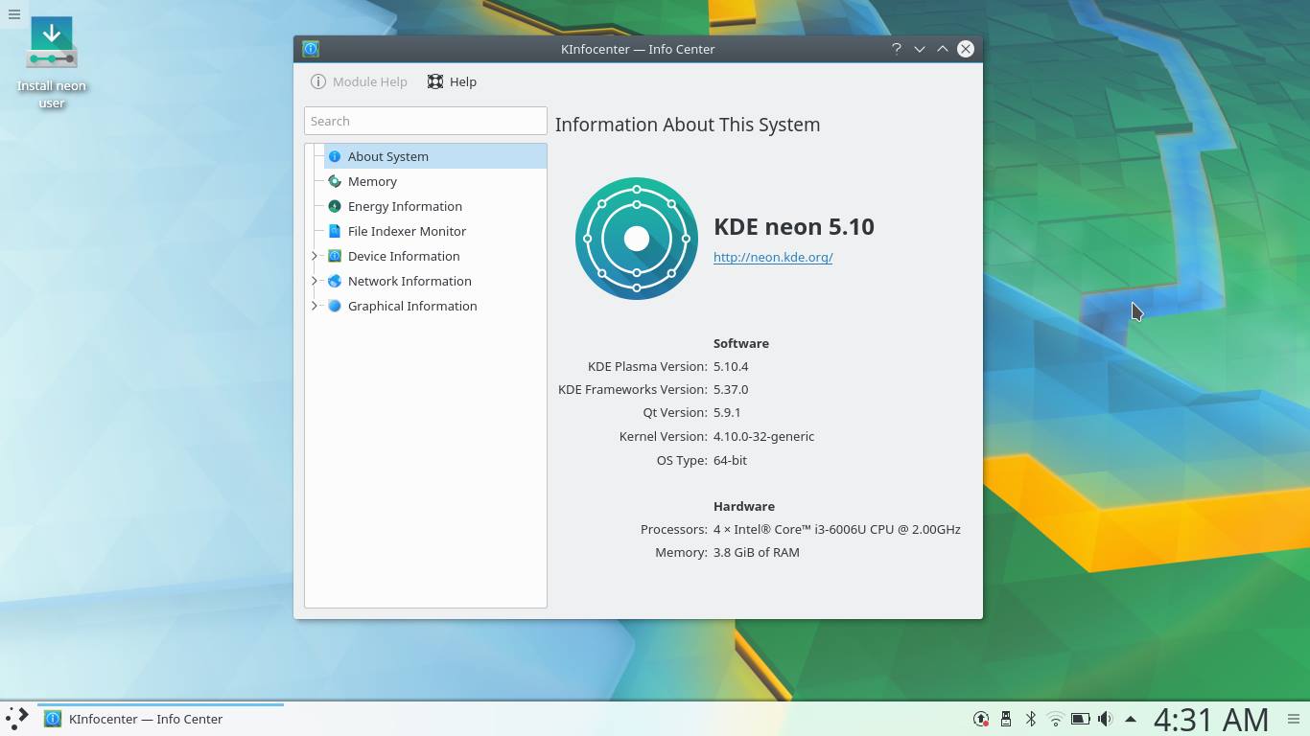Click the KDE neon logo
1310x736 pixels.
pos(637,239)
